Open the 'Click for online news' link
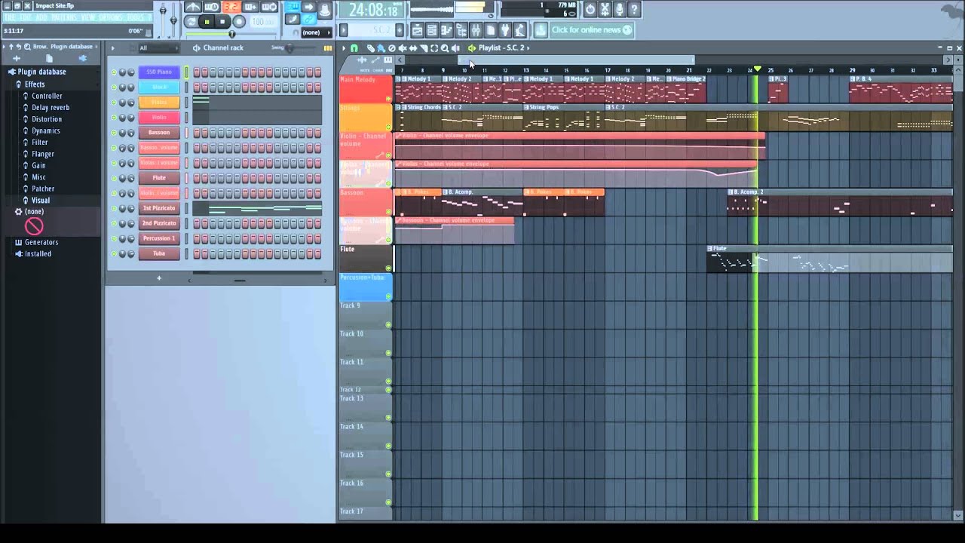965x543 pixels. pos(591,30)
